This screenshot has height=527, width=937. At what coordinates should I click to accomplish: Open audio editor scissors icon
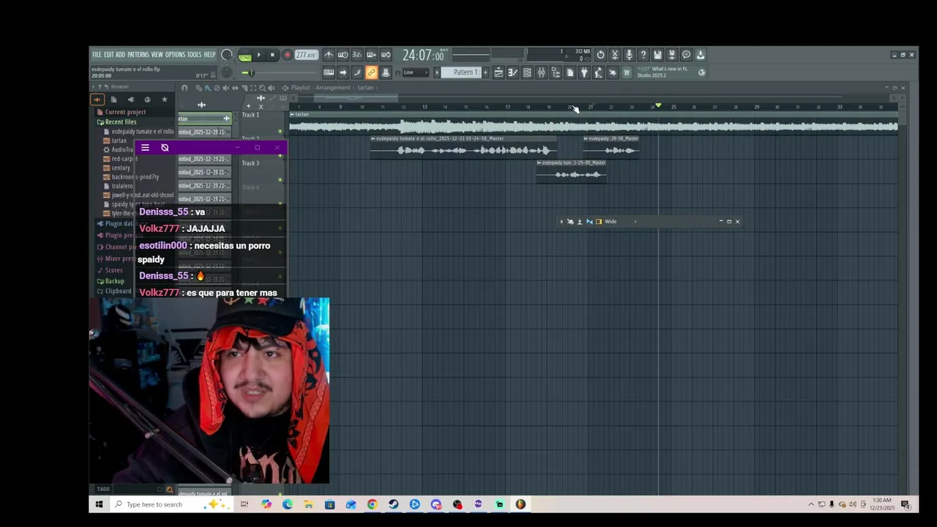click(615, 55)
